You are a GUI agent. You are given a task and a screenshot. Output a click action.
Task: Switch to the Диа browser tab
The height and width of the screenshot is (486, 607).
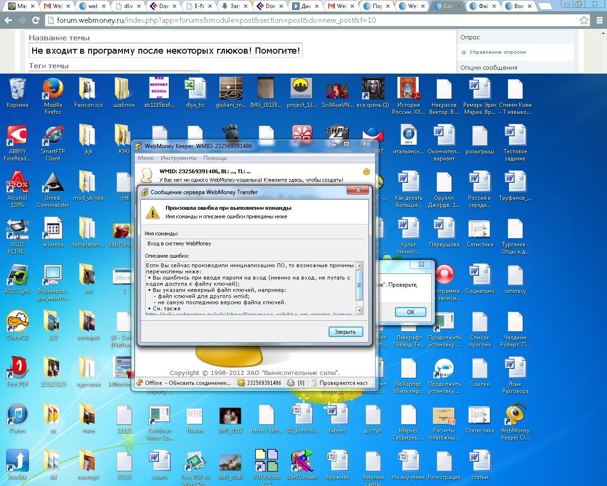click(x=306, y=6)
